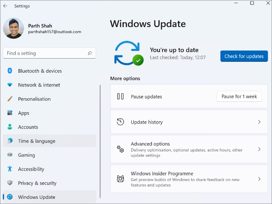Click the back arrow in Settings
272x204 pixels.
(5, 6)
